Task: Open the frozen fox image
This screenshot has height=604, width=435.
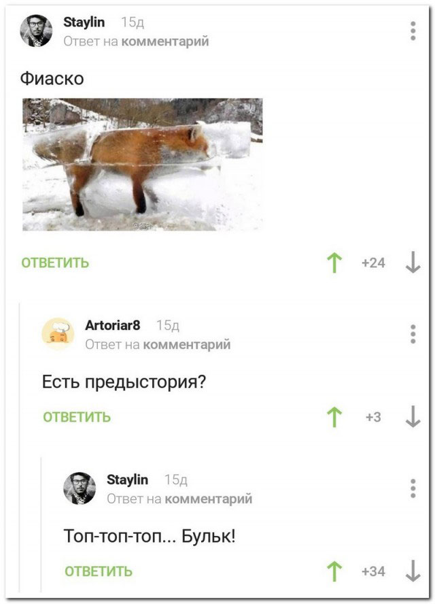Action: tap(143, 165)
